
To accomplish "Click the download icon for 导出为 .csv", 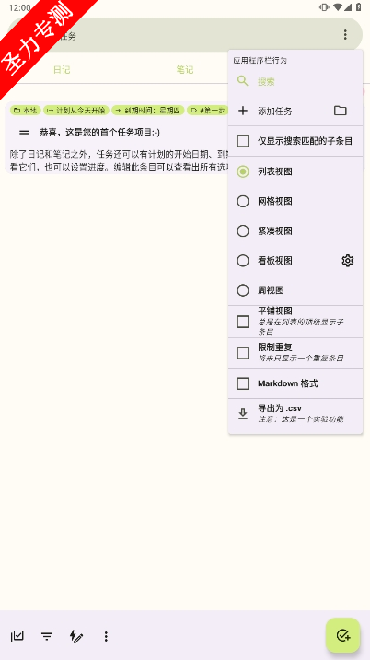I will [243, 414].
